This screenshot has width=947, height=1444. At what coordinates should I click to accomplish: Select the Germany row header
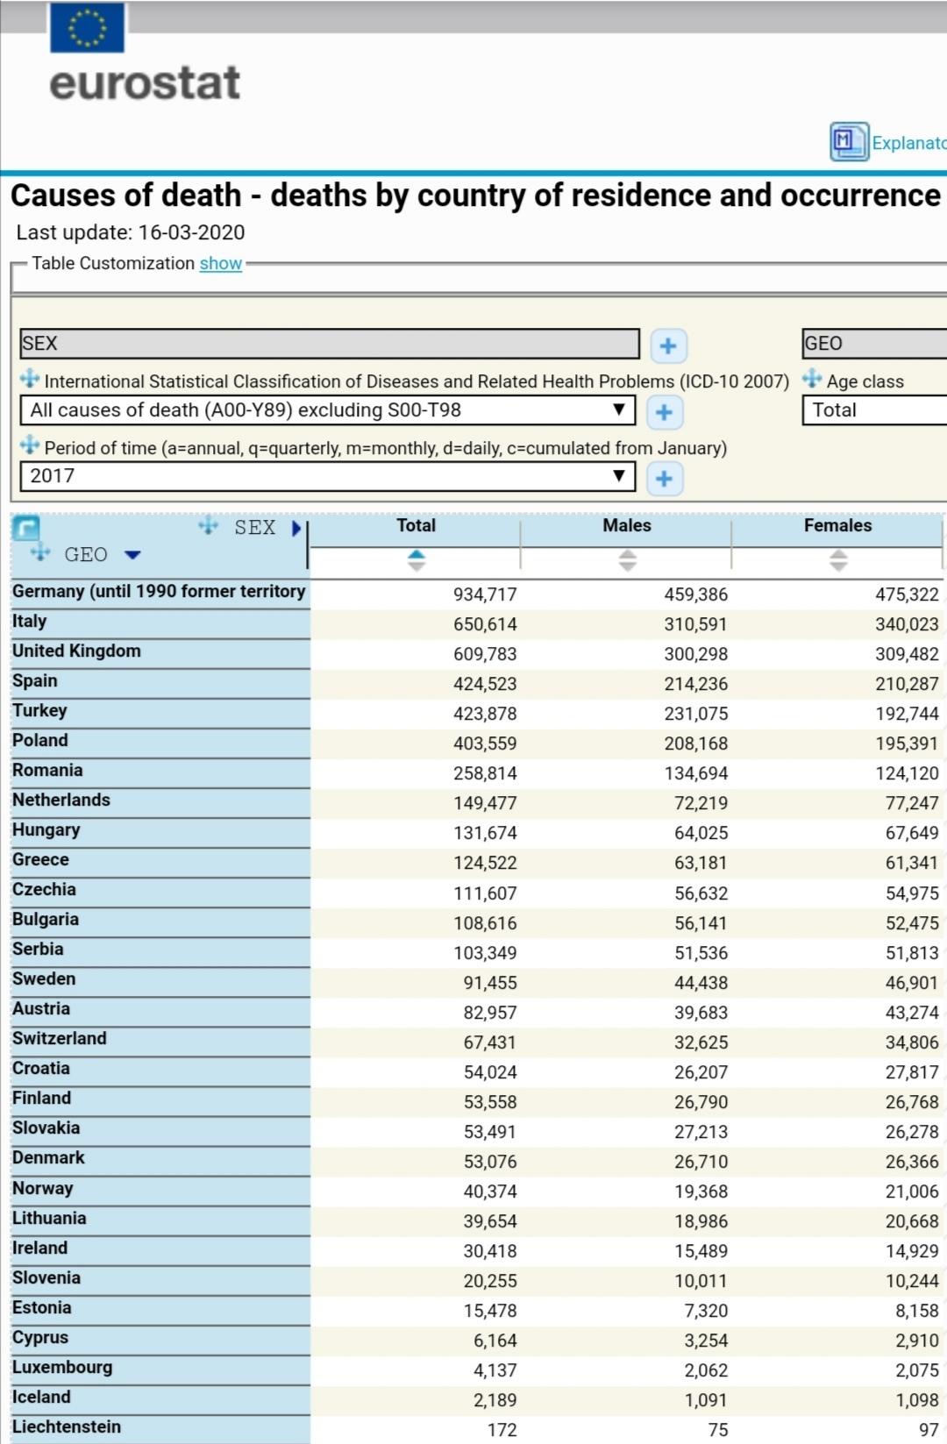click(160, 593)
